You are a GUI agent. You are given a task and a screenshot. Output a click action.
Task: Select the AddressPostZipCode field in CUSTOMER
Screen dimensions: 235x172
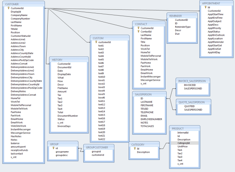coord(22,60)
